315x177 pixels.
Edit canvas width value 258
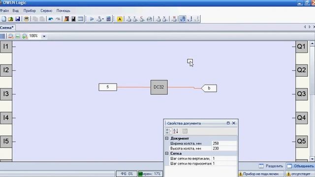(x=224, y=143)
